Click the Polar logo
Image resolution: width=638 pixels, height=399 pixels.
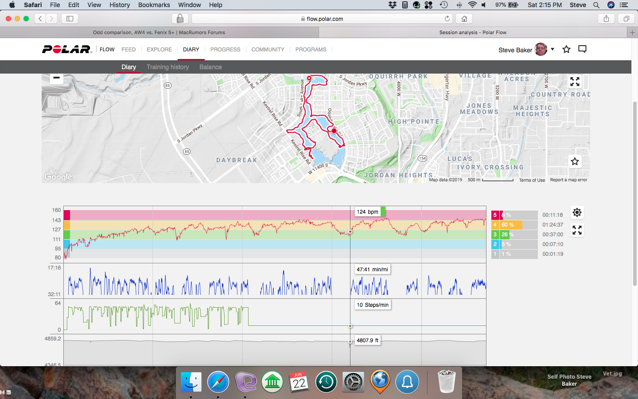click(67, 49)
